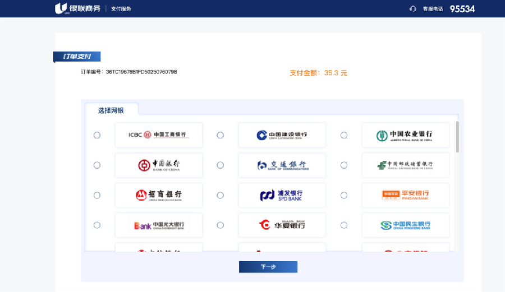Click the 中国邮政储蓄银行 logo card
This screenshot has height=292, width=505.
tap(406, 165)
